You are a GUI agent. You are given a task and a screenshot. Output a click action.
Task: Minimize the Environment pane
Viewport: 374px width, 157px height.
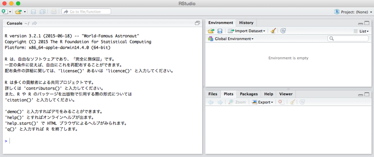tap(360, 23)
